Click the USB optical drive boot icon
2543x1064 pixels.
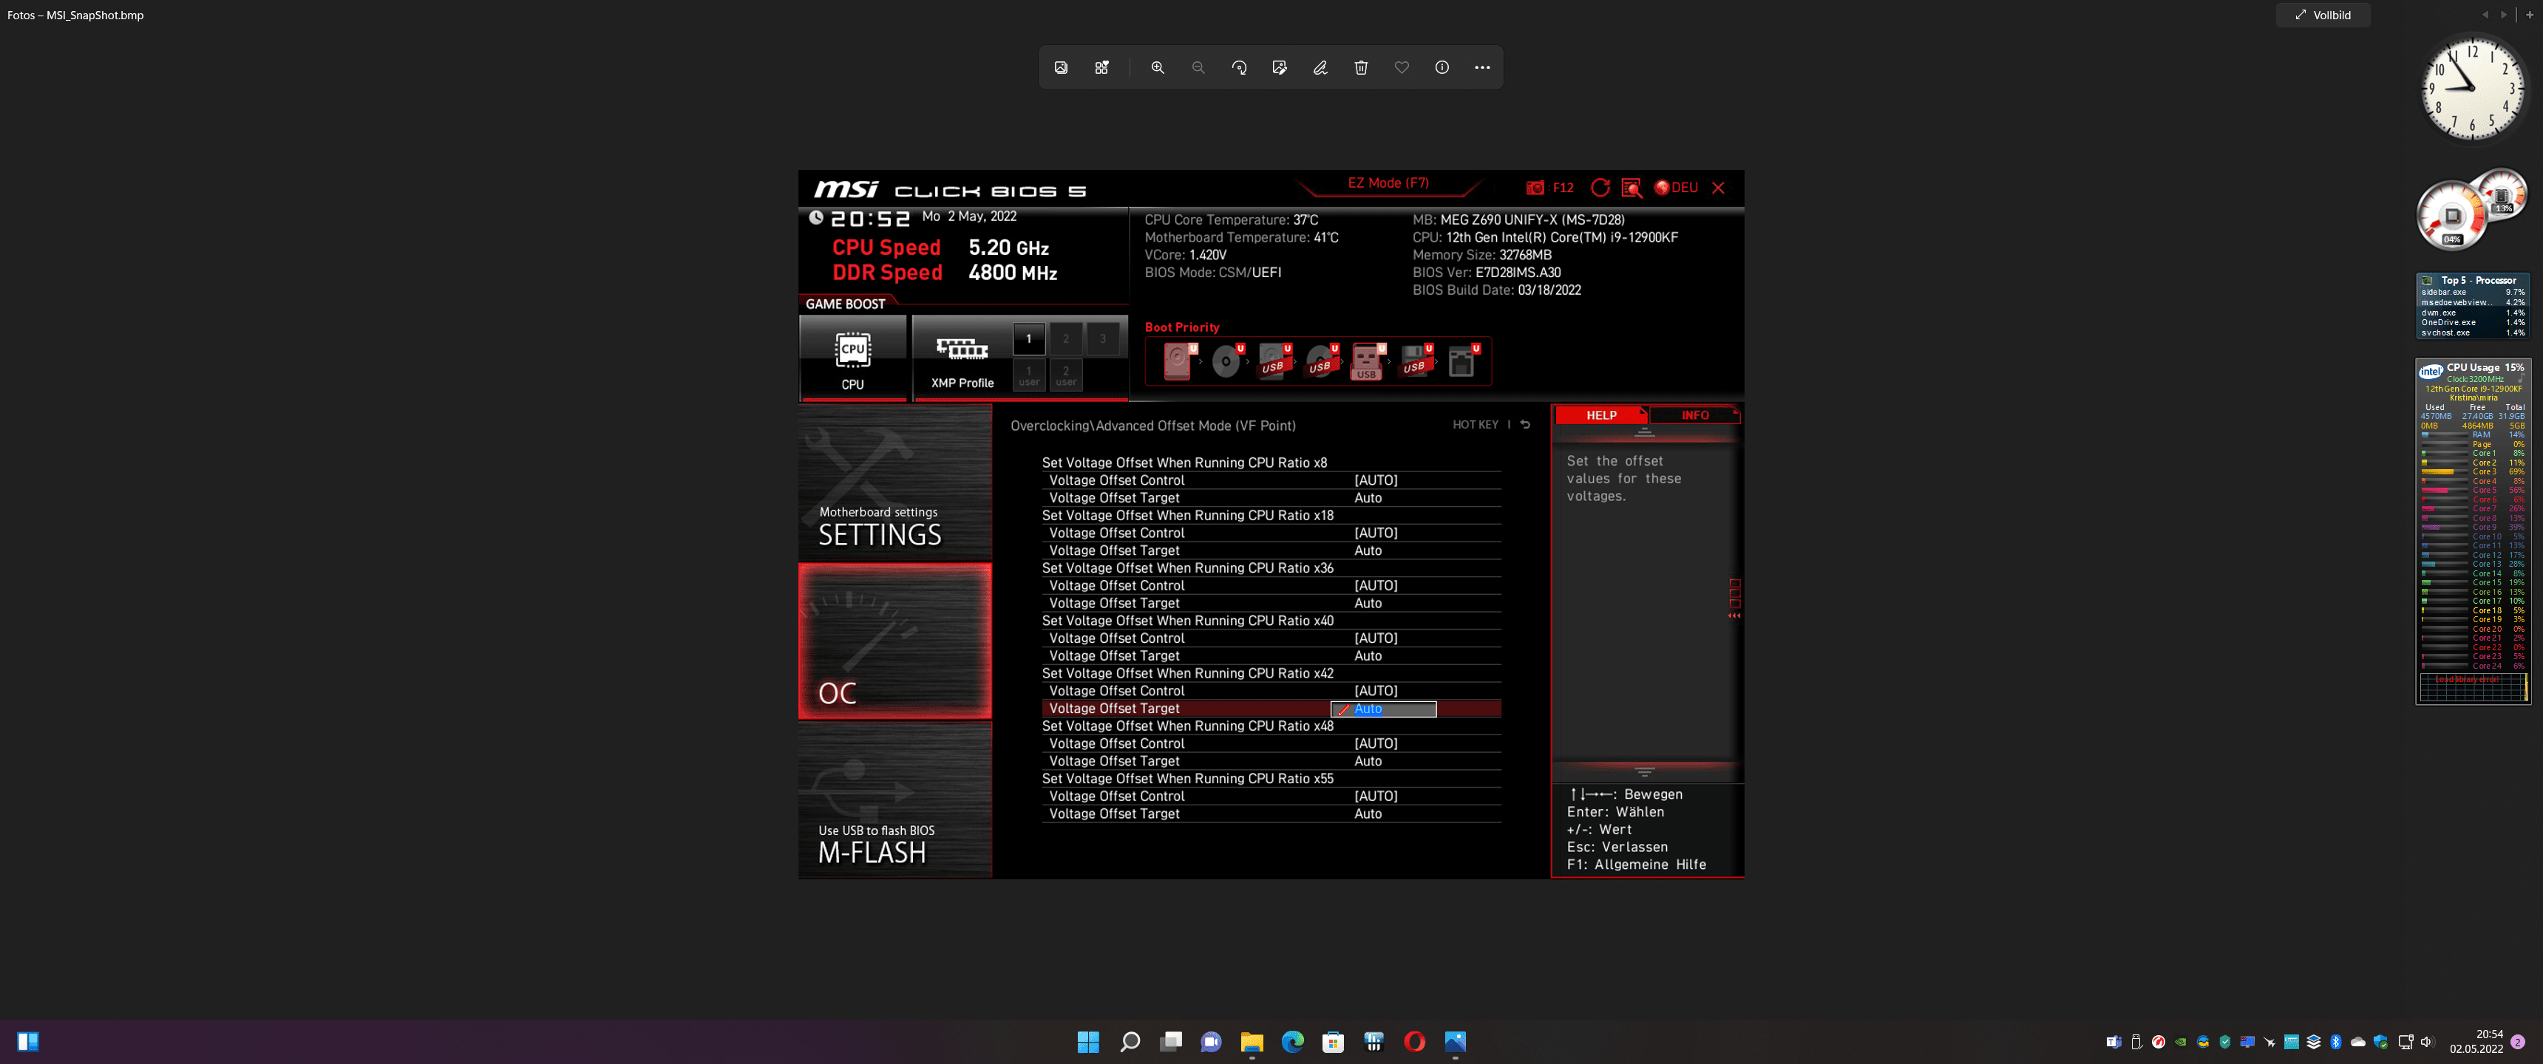coord(1322,361)
